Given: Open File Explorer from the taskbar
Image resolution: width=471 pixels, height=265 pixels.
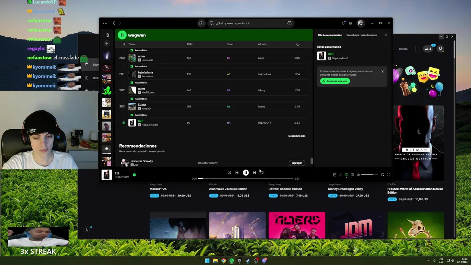Looking at the screenshot, I should pyautogui.click(x=215, y=261).
